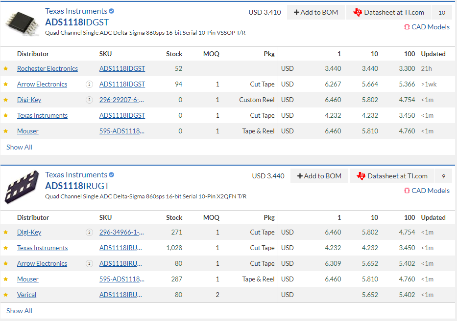Click the offers badge 3 for Digi-Key 296-29207
Viewport: 457px width, 321px height.
[89, 100]
